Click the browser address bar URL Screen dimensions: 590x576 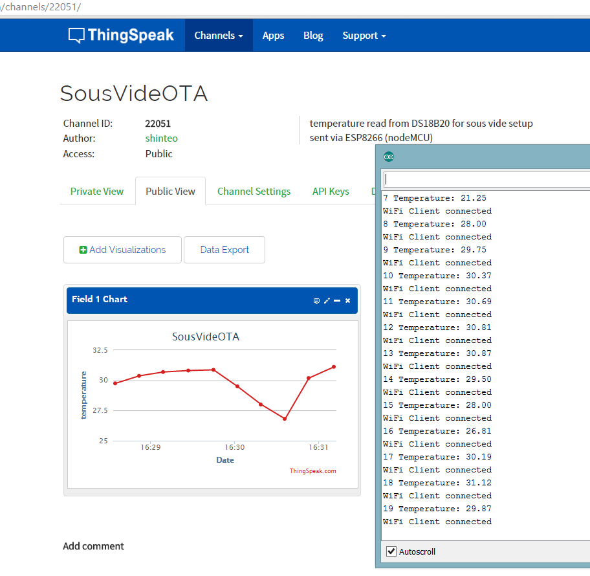coord(40,6)
